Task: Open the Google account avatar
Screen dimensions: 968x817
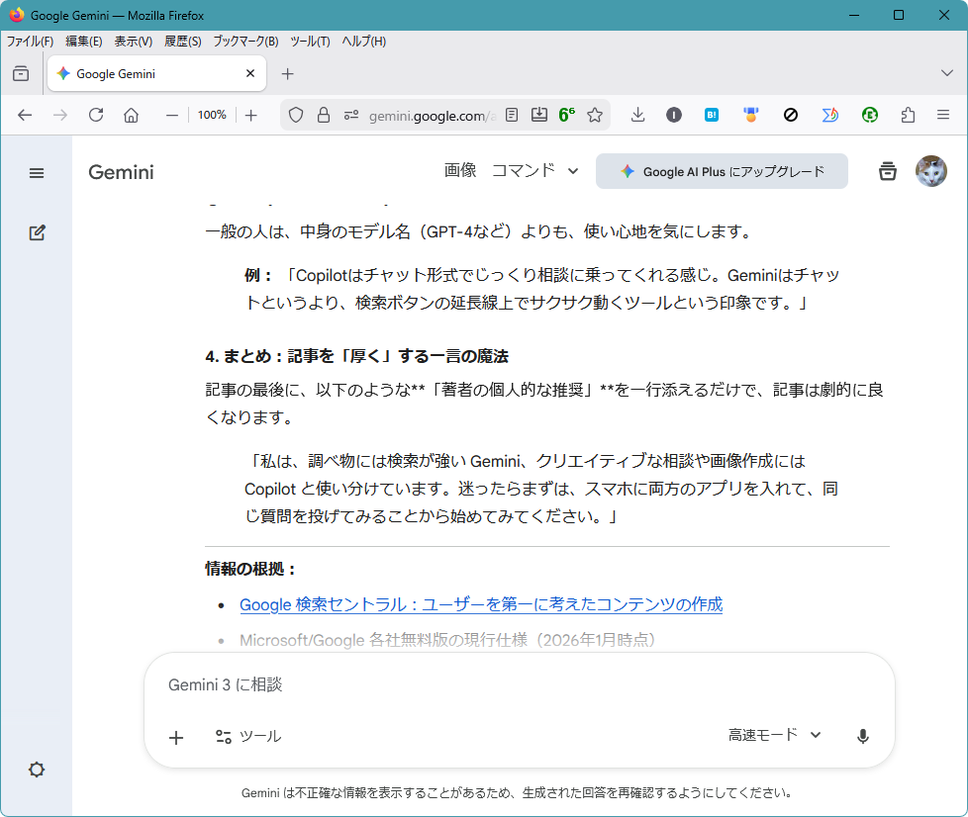Action: tap(931, 171)
